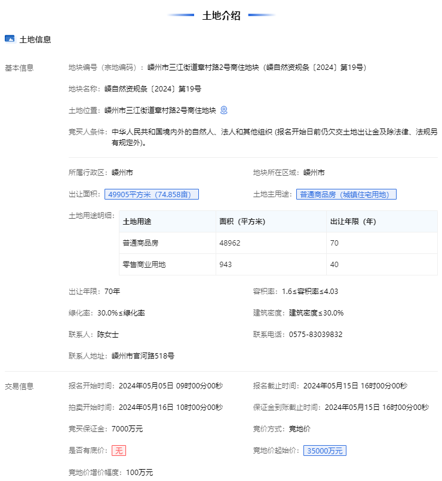Click the map location icon beside 土地位置

(x=224, y=110)
